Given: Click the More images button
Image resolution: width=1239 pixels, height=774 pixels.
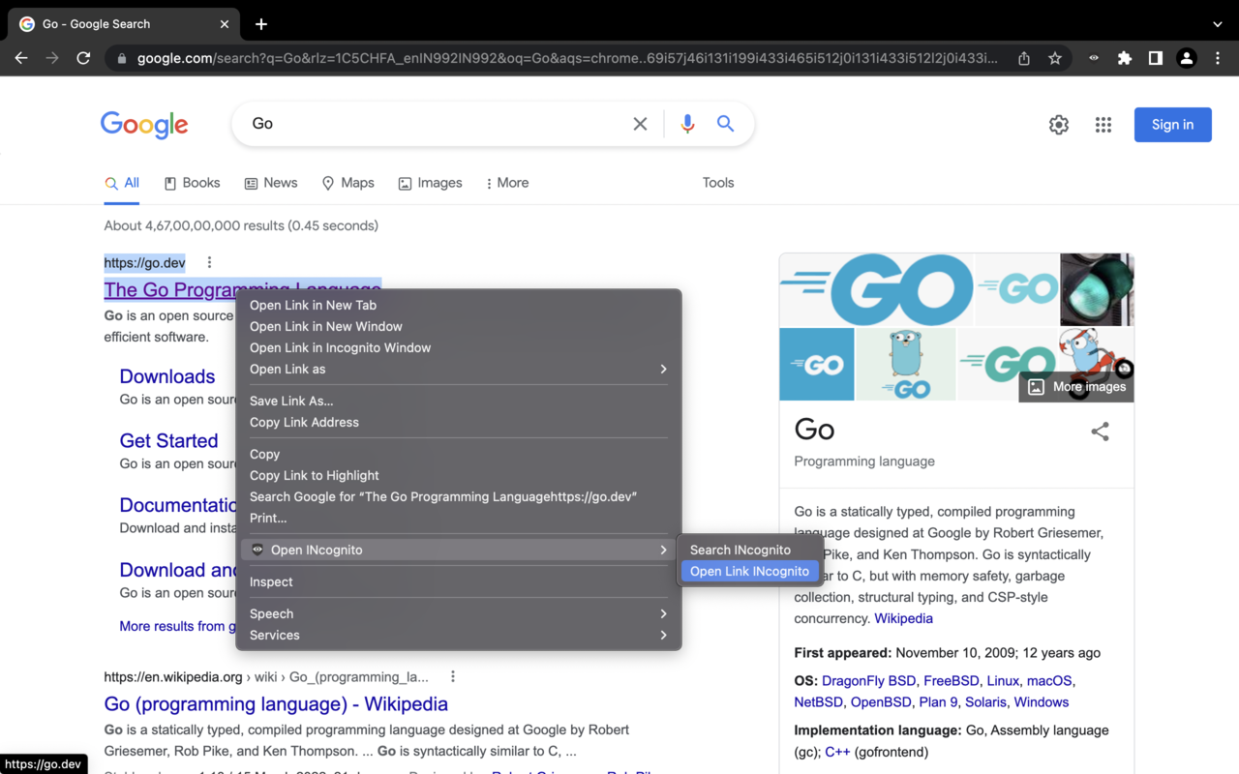Looking at the screenshot, I should point(1076,387).
